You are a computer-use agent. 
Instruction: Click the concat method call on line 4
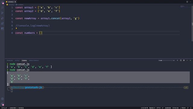click(55, 18)
